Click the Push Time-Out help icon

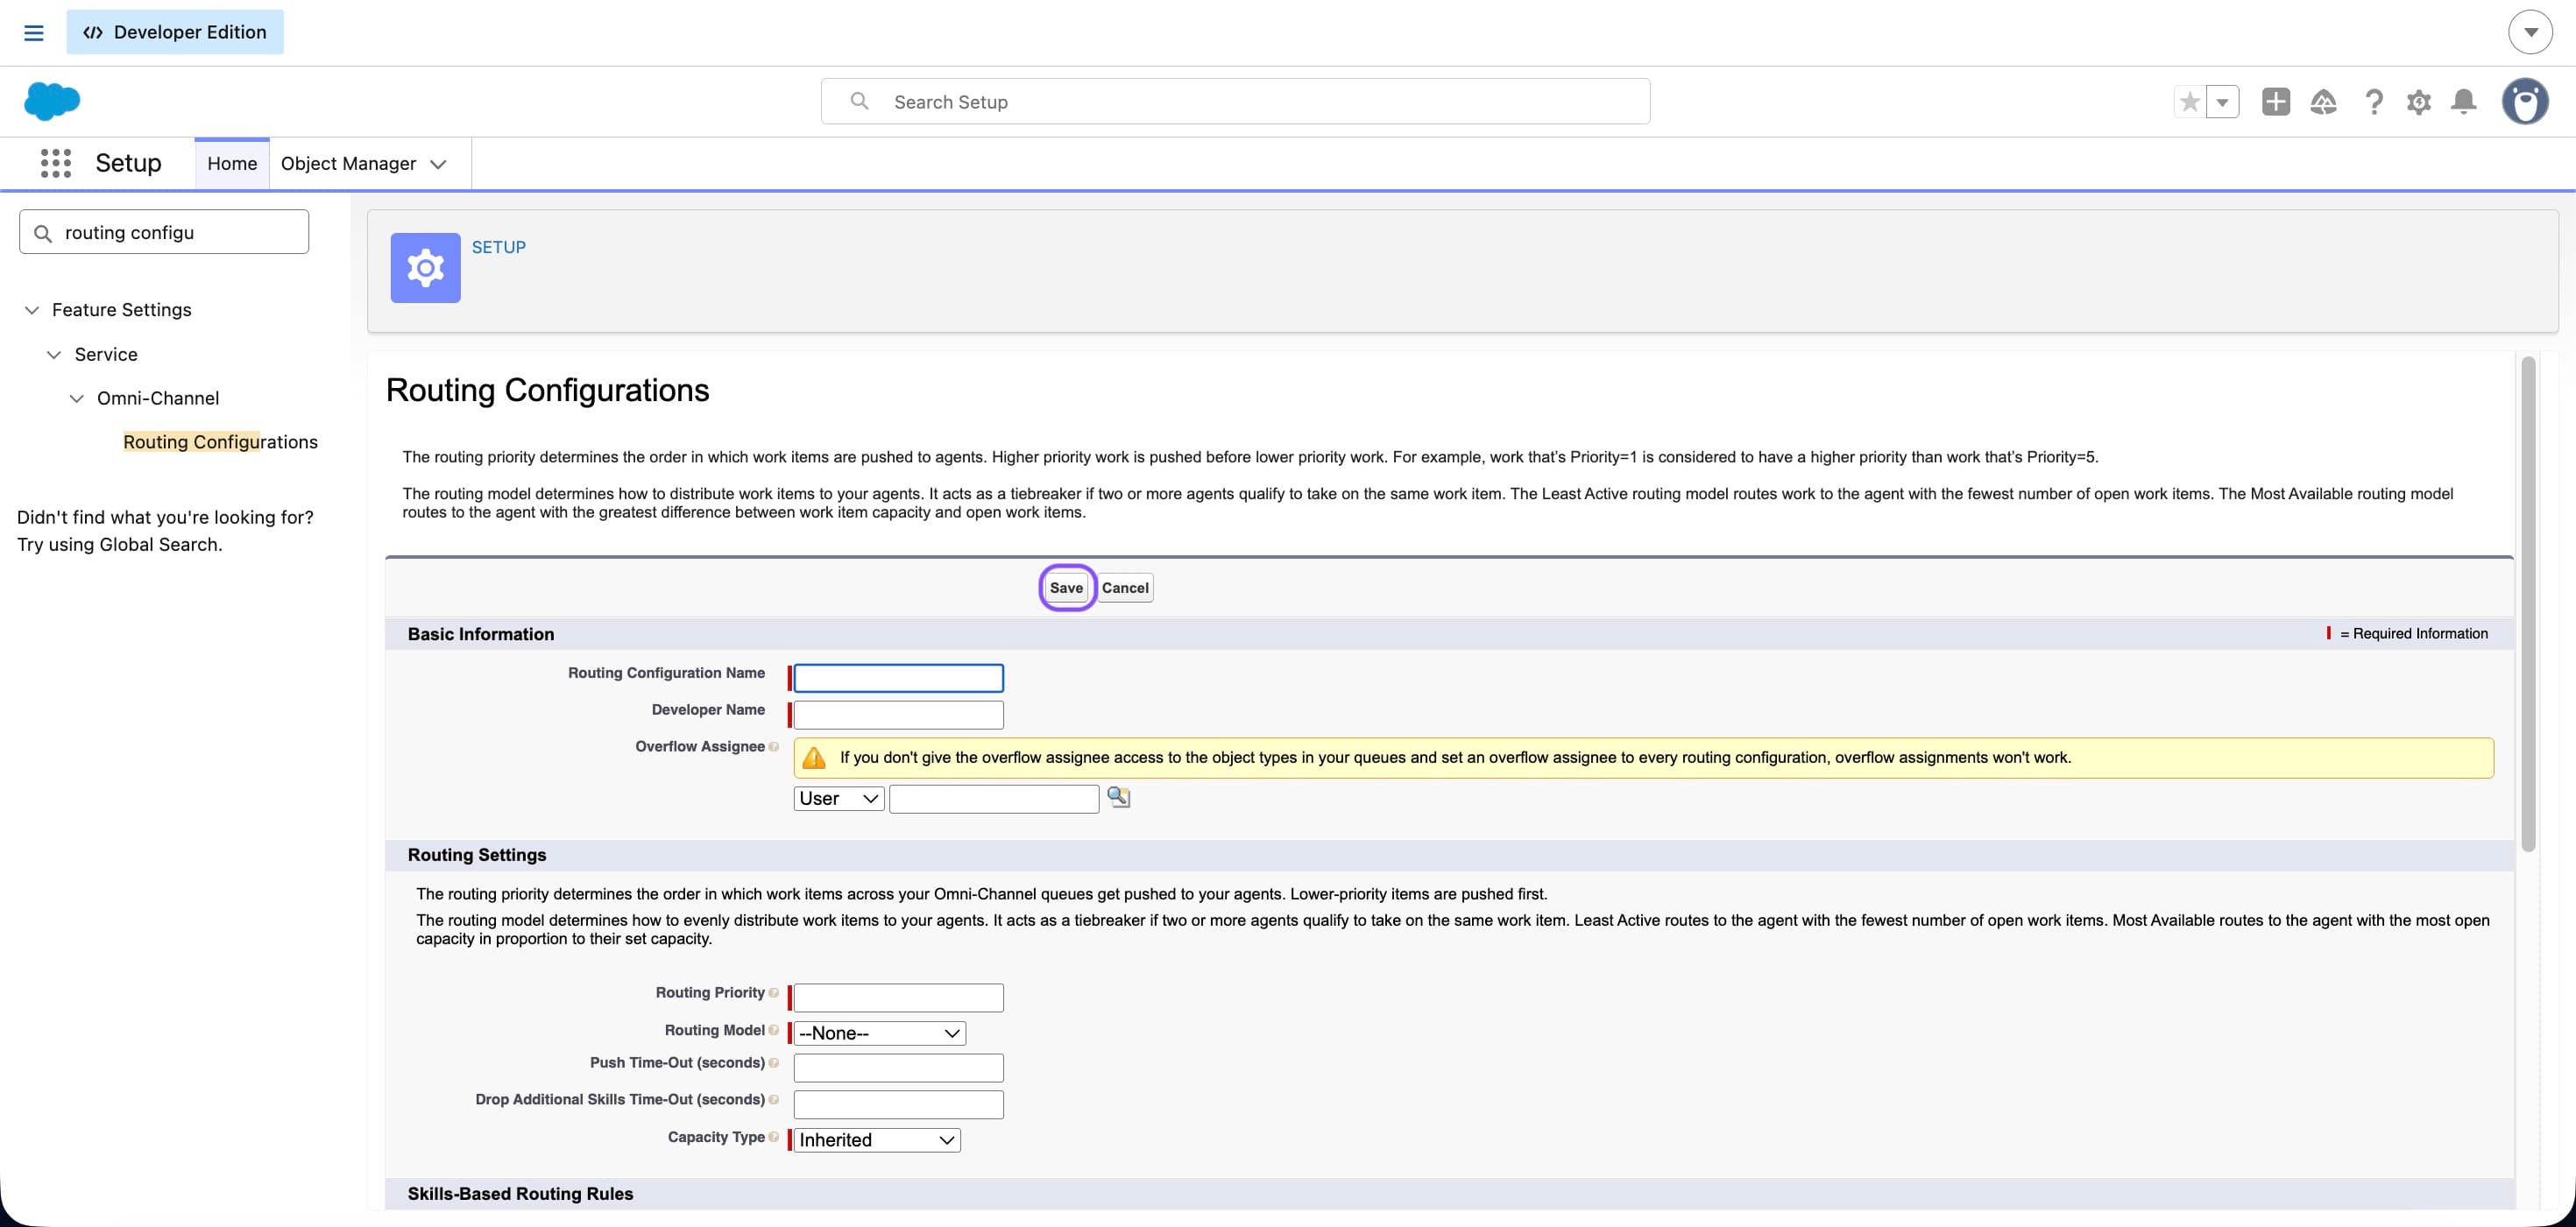[774, 1063]
